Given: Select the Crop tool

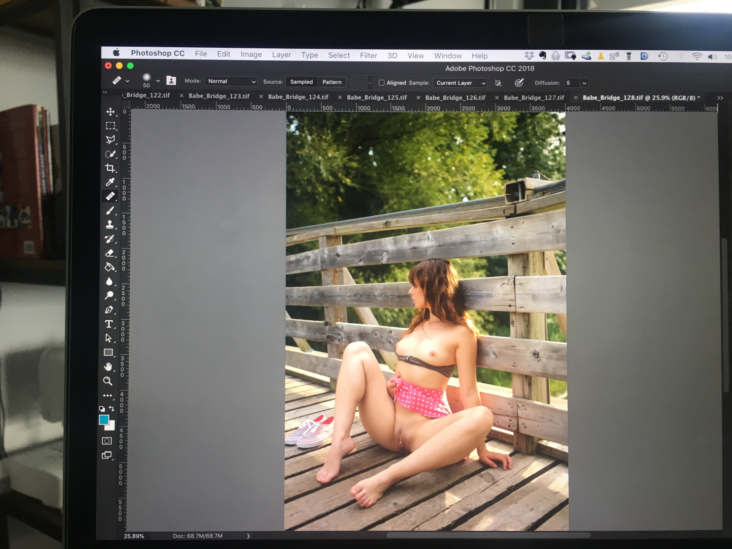Looking at the screenshot, I should [x=110, y=168].
